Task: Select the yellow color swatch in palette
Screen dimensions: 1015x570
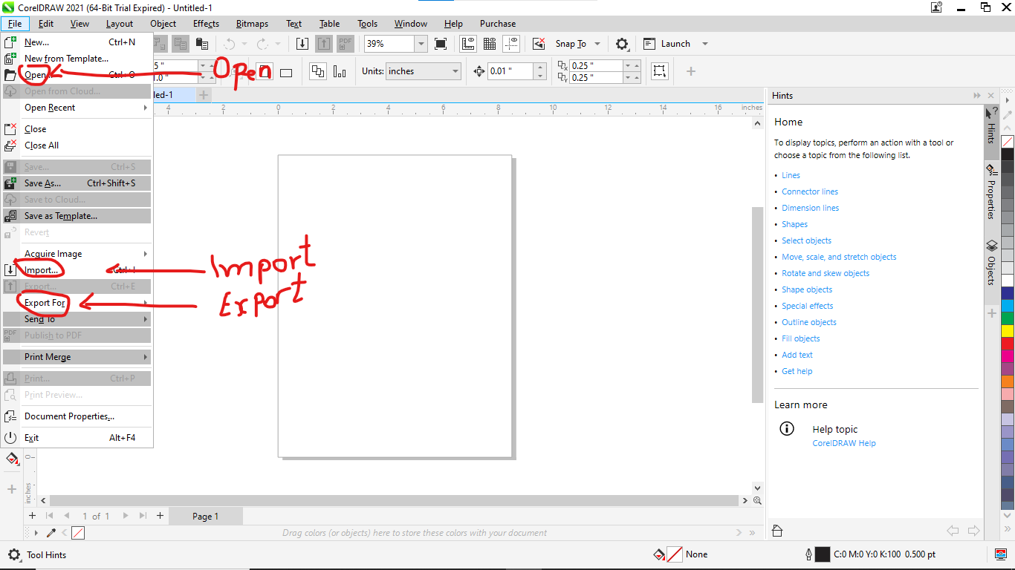Action: pyautogui.click(x=1008, y=330)
